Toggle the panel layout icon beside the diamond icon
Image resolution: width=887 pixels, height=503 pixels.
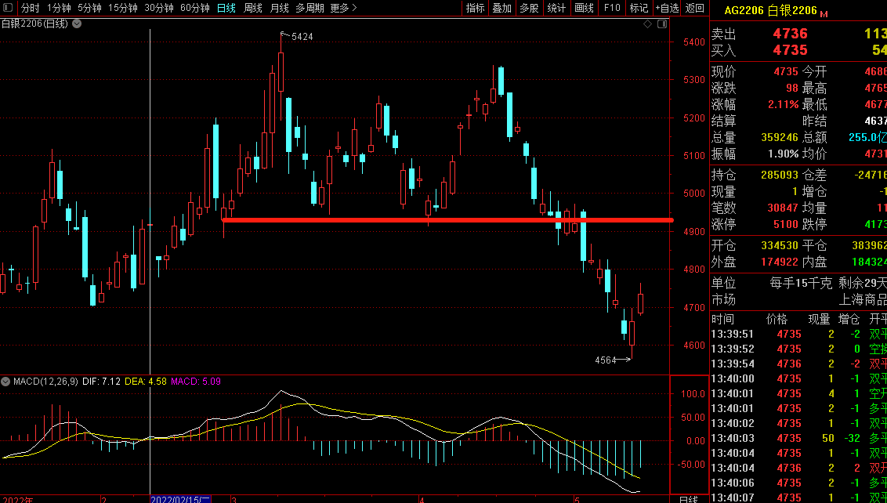[x=661, y=24]
